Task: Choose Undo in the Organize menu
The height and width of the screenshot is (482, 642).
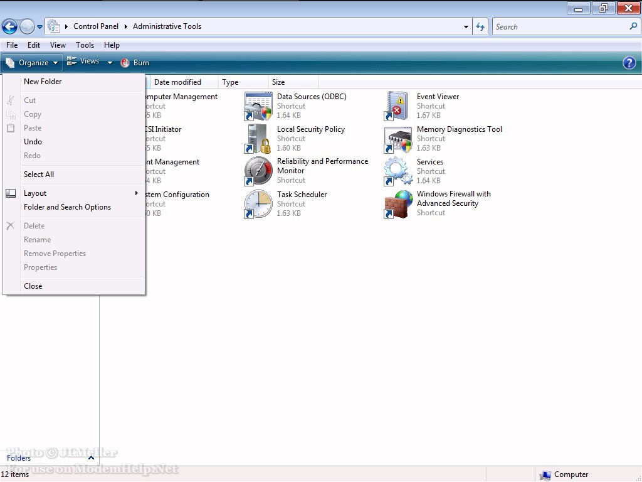Action: click(x=74, y=141)
